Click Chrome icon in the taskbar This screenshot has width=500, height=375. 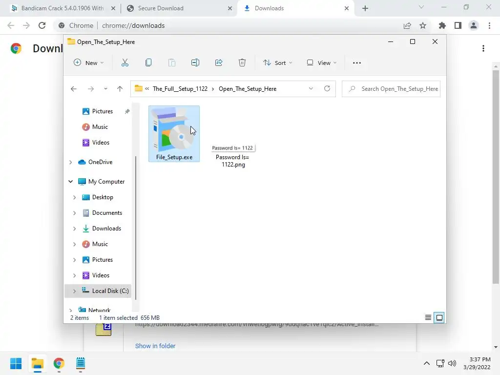click(59, 363)
